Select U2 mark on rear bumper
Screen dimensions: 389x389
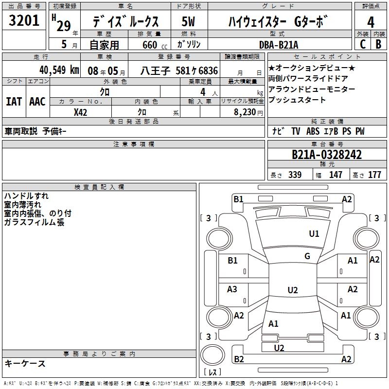279,348
